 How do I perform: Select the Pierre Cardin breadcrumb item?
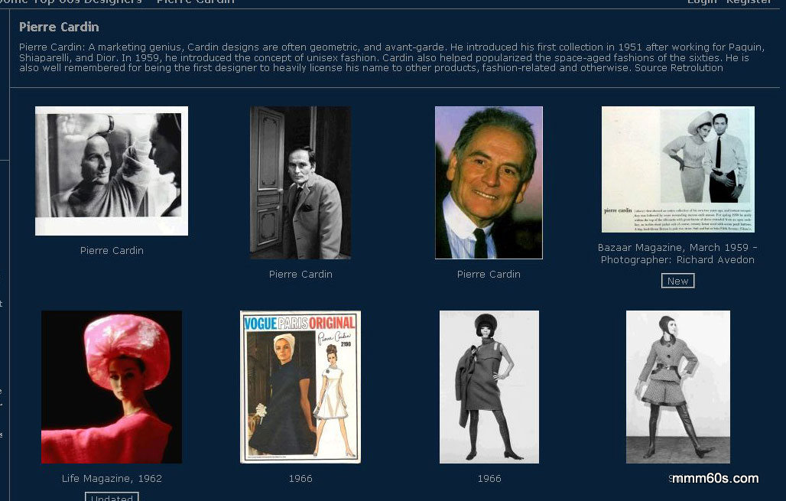[x=196, y=2]
